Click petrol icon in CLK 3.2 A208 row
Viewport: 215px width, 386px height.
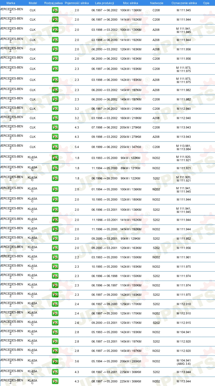pos(55,118)
